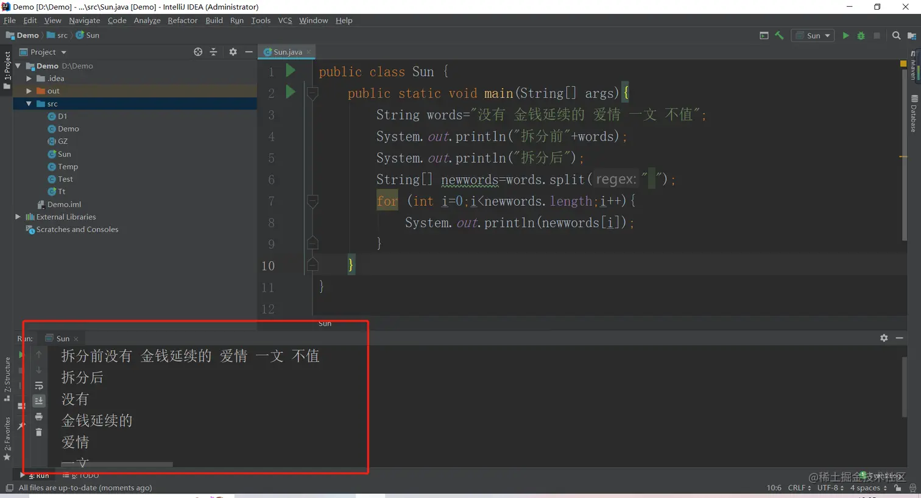Collapse the src folder arrow
The height and width of the screenshot is (498, 921).
[29, 104]
